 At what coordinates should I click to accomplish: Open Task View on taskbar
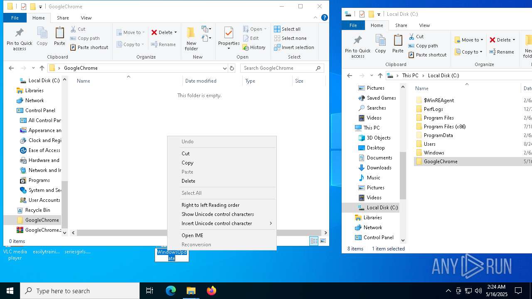150,291
